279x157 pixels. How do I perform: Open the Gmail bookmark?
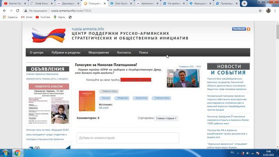[x=27, y=17]
